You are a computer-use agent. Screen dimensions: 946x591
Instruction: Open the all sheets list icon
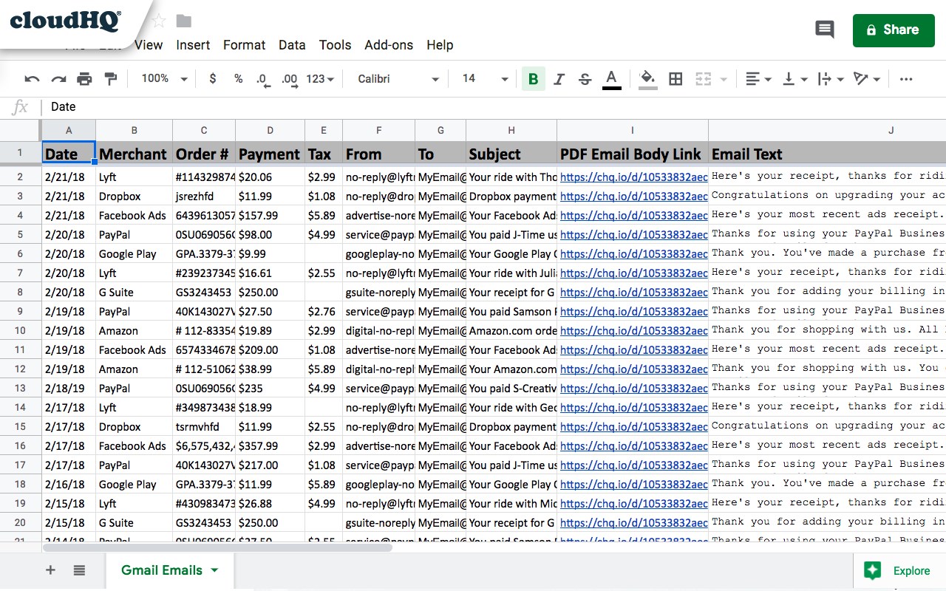pos(79,570)
